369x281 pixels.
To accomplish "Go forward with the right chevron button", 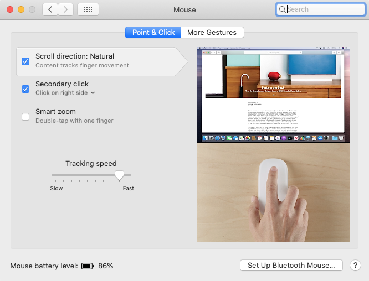I will click(x=66, y=9).
